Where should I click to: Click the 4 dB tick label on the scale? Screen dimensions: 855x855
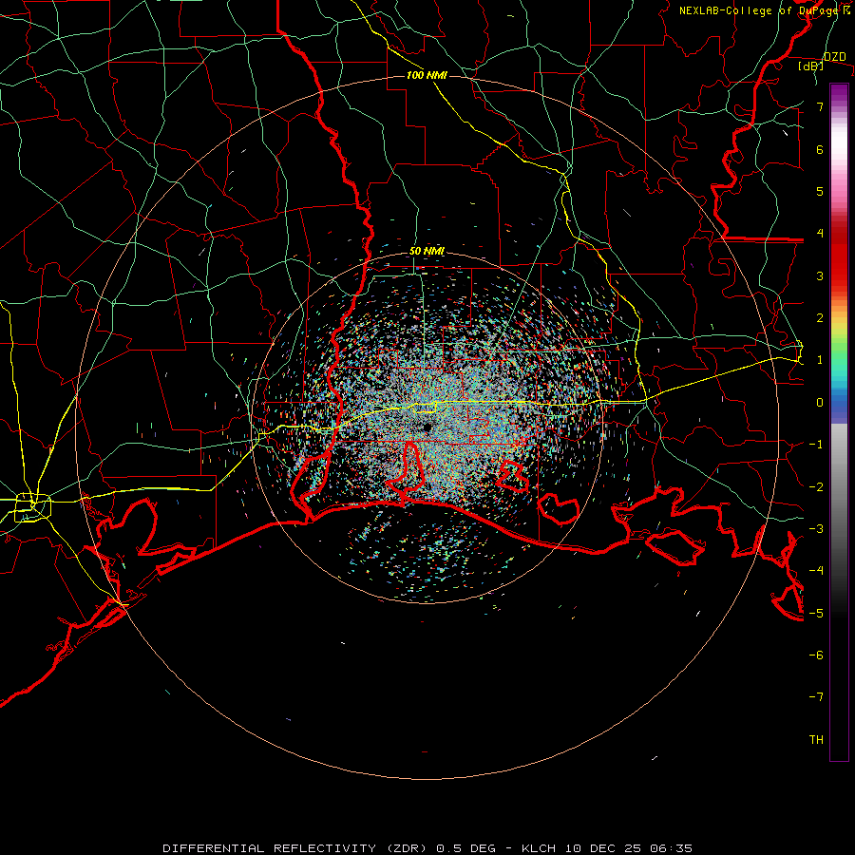pyautogui.click(x=820, y=234)
